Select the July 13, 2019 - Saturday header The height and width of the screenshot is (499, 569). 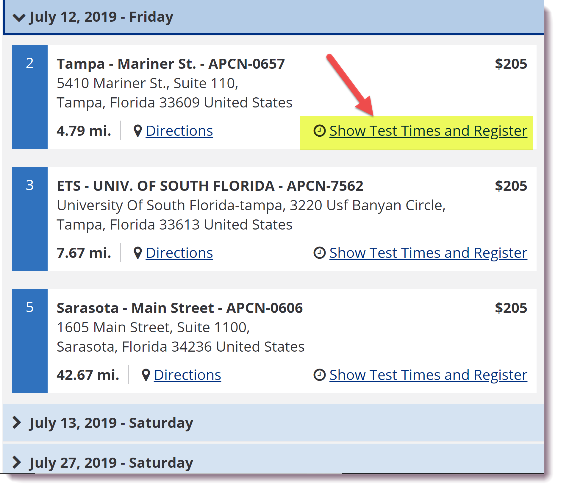(273, 422)
